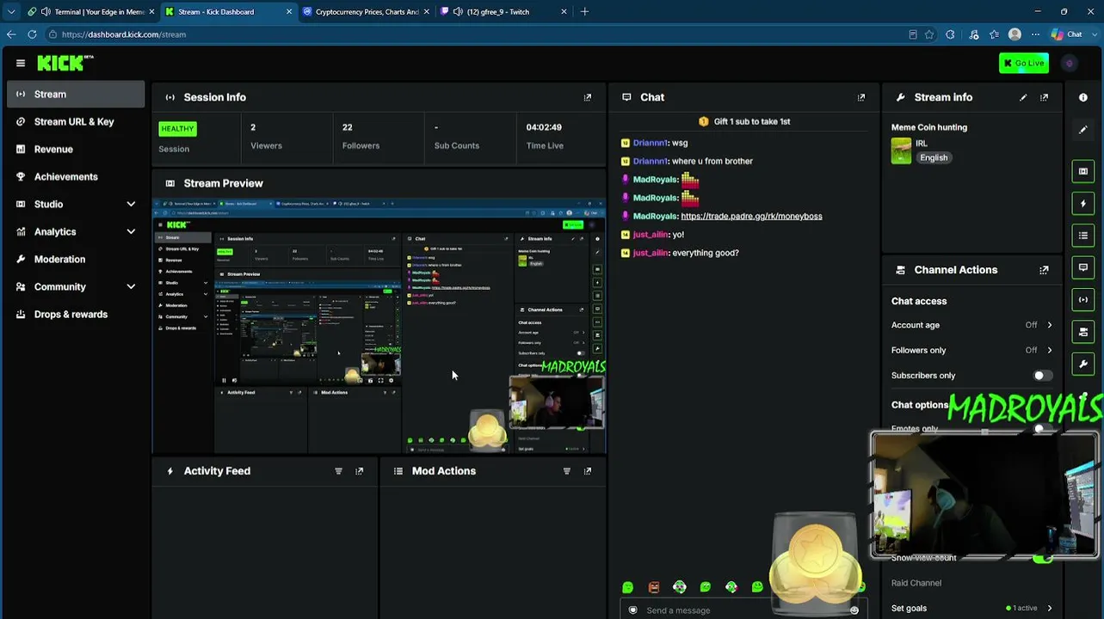This screenshot has width=1104, height=619.
Task: Toggle Emotes only chat option
Action: pyautogui.click(x=1042, y=428)
